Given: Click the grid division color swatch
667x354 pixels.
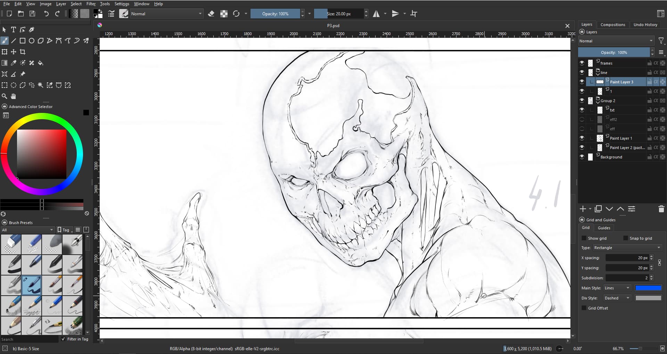Looking at the screenshot, I should pyautogui.click(x=648, y=298).
